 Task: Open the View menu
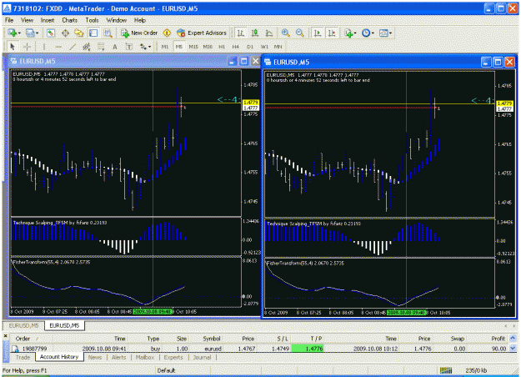click(28, 20)
